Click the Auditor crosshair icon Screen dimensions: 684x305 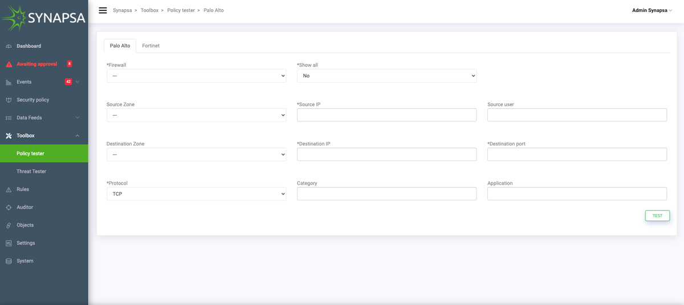[x=9, y=208]
